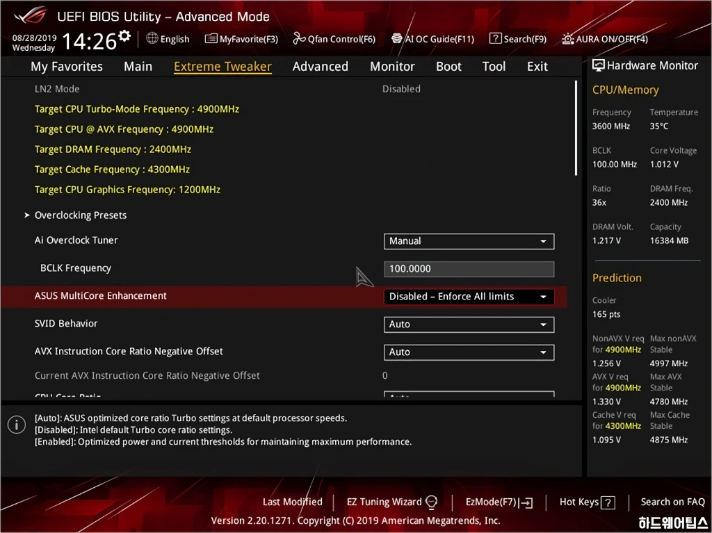Click the settings list vertical scrollbar

click(576, 128)
